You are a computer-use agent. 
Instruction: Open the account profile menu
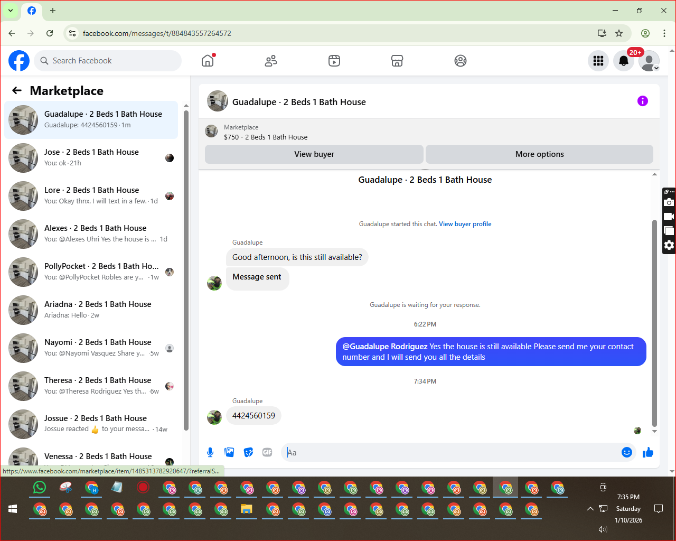click(649, 61)
